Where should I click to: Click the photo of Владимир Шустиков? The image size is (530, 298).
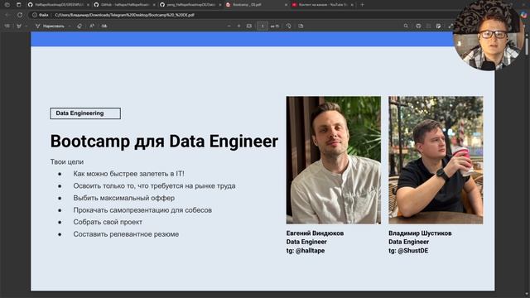pos(436,160)
